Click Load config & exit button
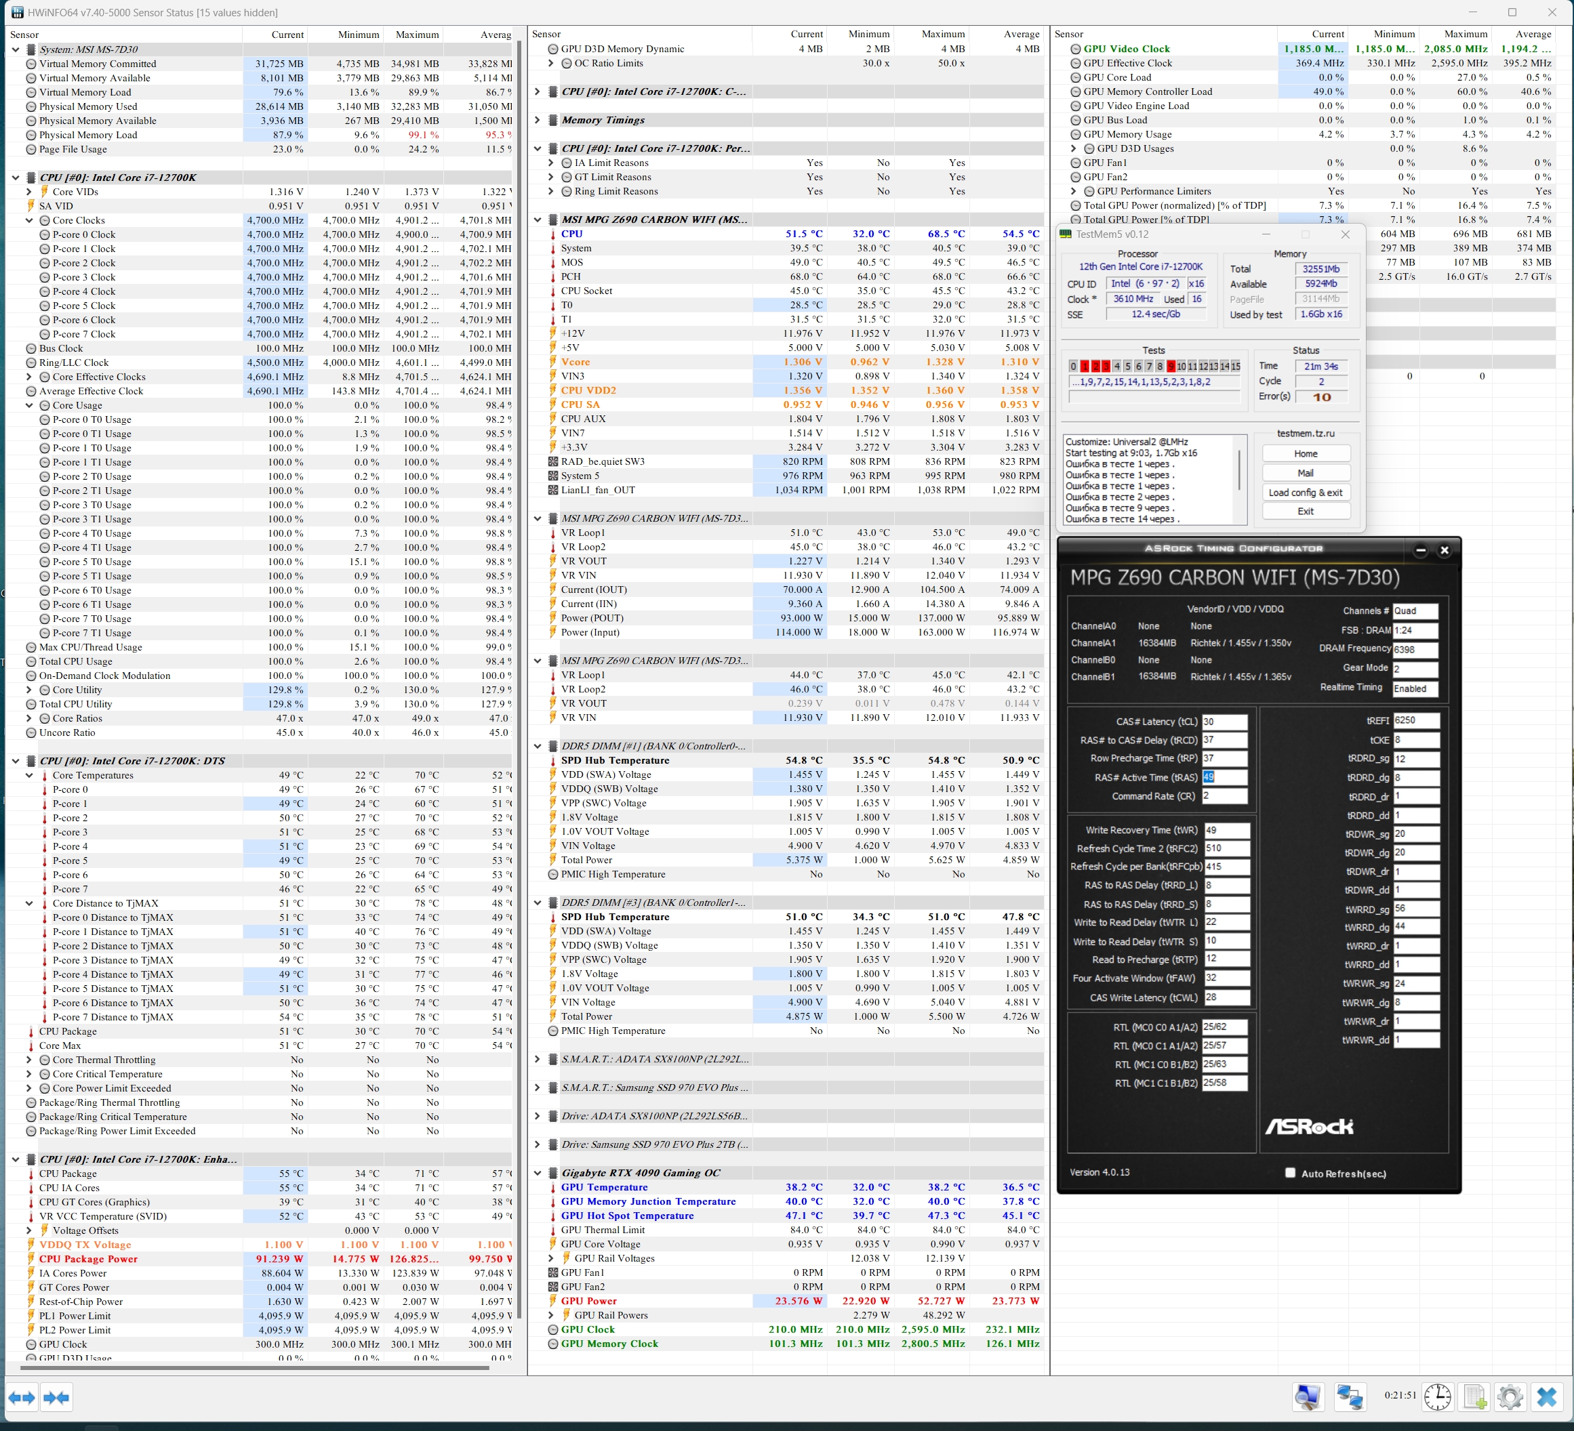 [1306, 493]
